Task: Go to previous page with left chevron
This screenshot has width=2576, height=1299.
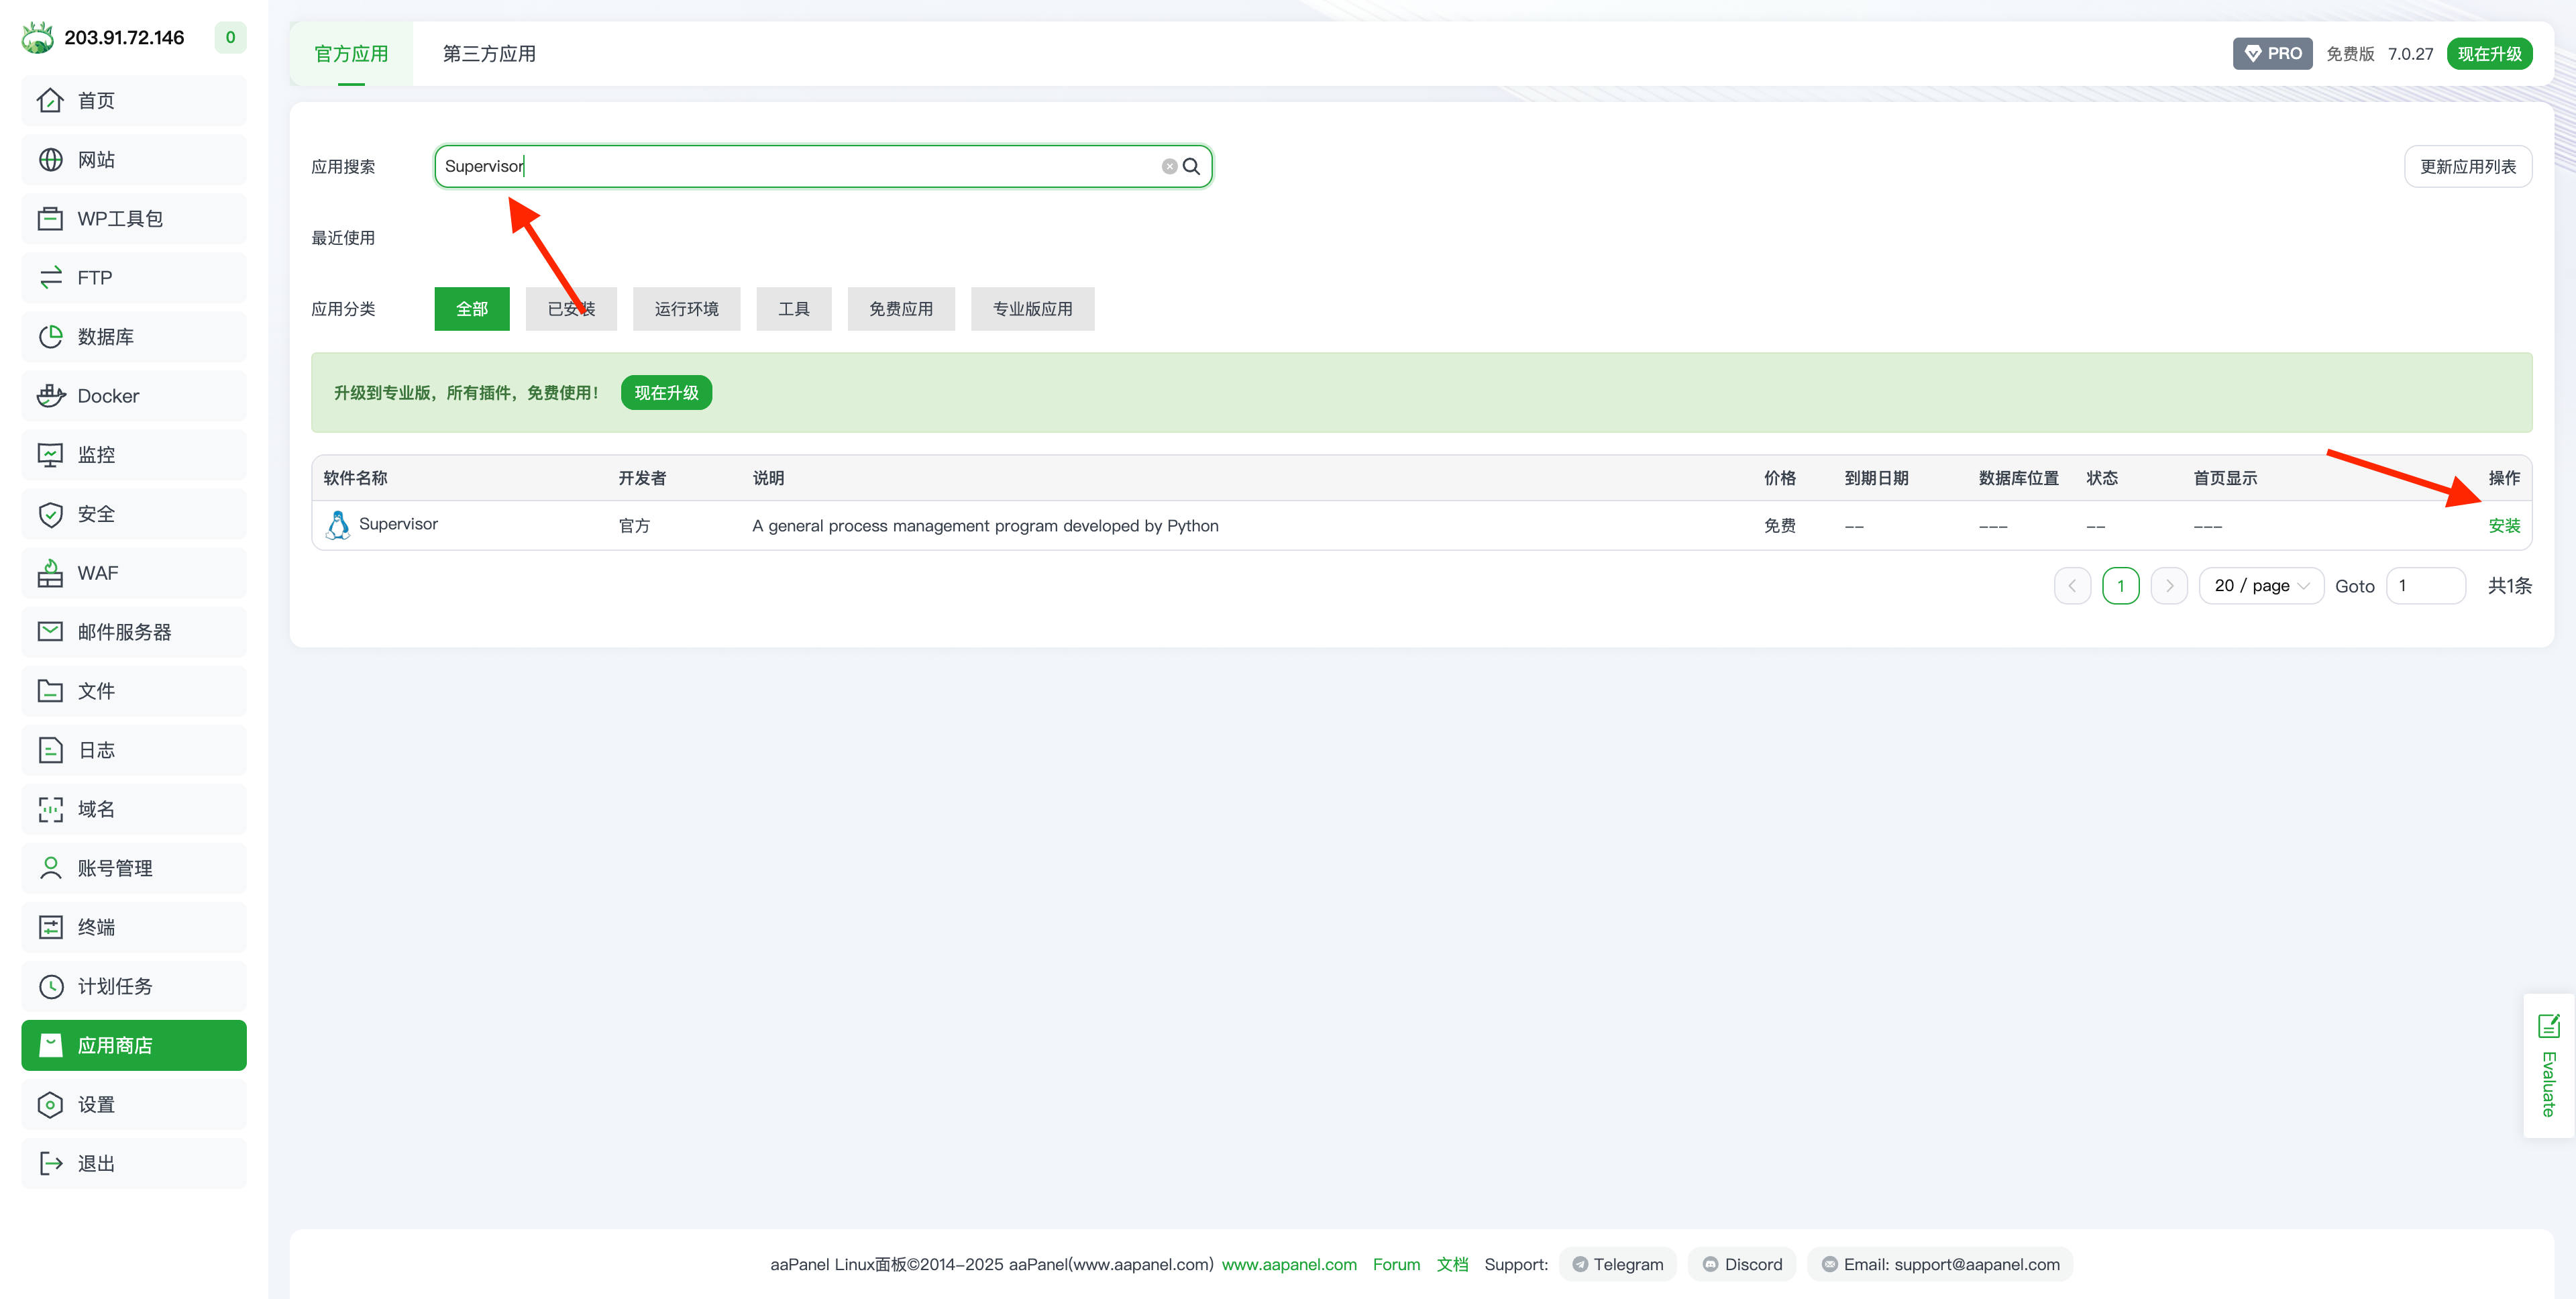Action: coord(2072,586)
